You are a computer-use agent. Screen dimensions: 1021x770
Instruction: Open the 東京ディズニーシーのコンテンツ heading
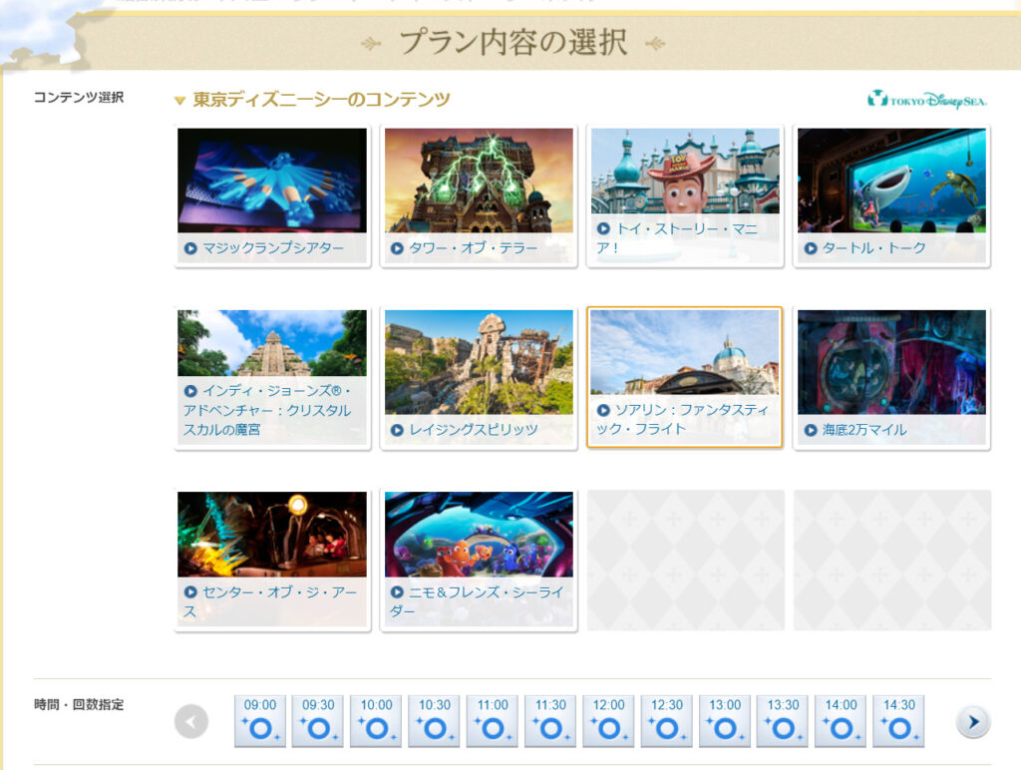coord(321,100)
